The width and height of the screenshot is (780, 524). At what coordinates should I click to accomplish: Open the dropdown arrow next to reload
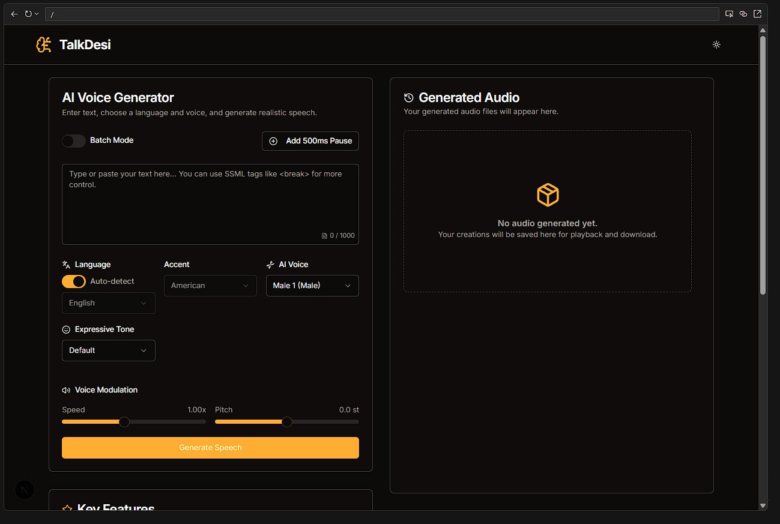tap(37, 14)
